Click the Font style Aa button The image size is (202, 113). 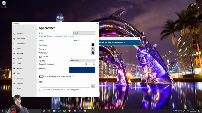[x=93, y=49]
